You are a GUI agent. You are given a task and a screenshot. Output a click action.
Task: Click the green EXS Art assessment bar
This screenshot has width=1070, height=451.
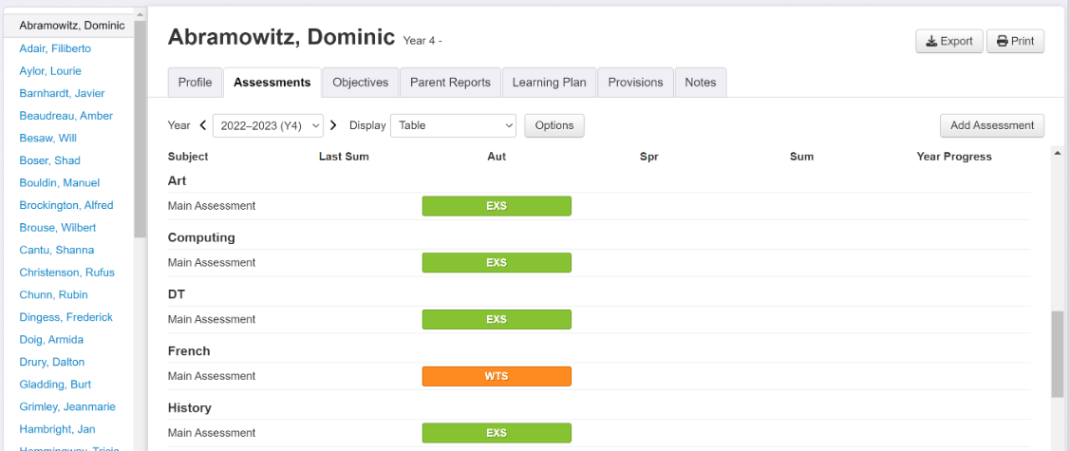[x=497, y=206]
